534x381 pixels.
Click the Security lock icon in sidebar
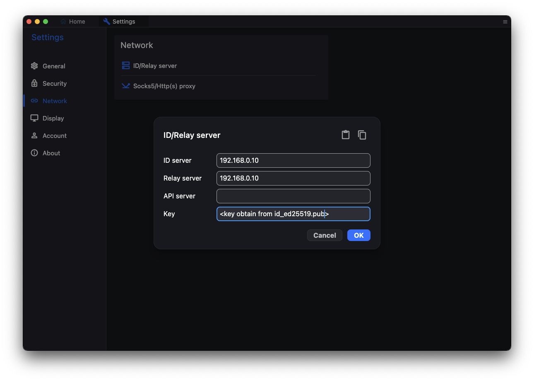(x=34, y=83)
